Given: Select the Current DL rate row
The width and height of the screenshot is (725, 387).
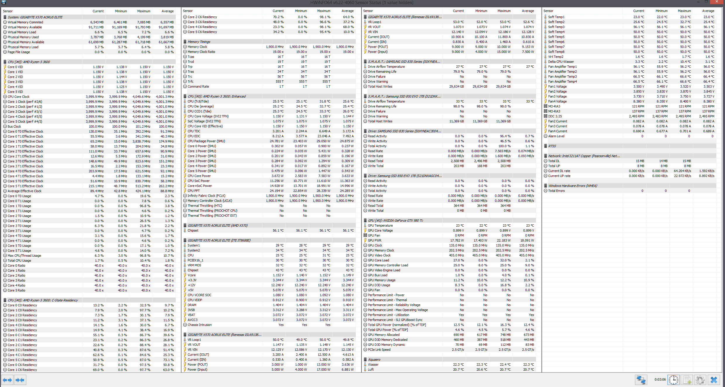Looking at the screenshot, I should pyautogui.click(x=630, y=171).
